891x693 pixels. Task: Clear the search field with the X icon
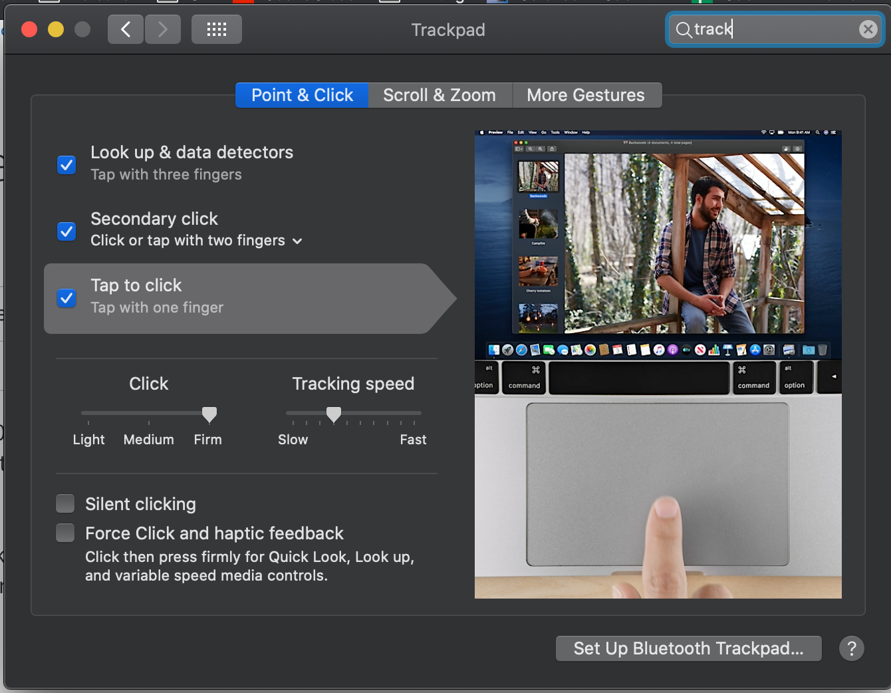coord(868,29)
